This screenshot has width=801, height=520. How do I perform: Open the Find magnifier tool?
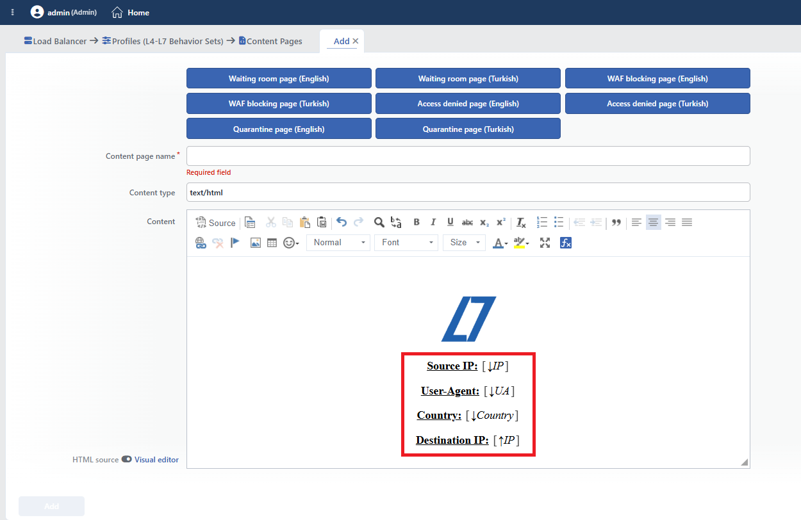coord(379,222)
